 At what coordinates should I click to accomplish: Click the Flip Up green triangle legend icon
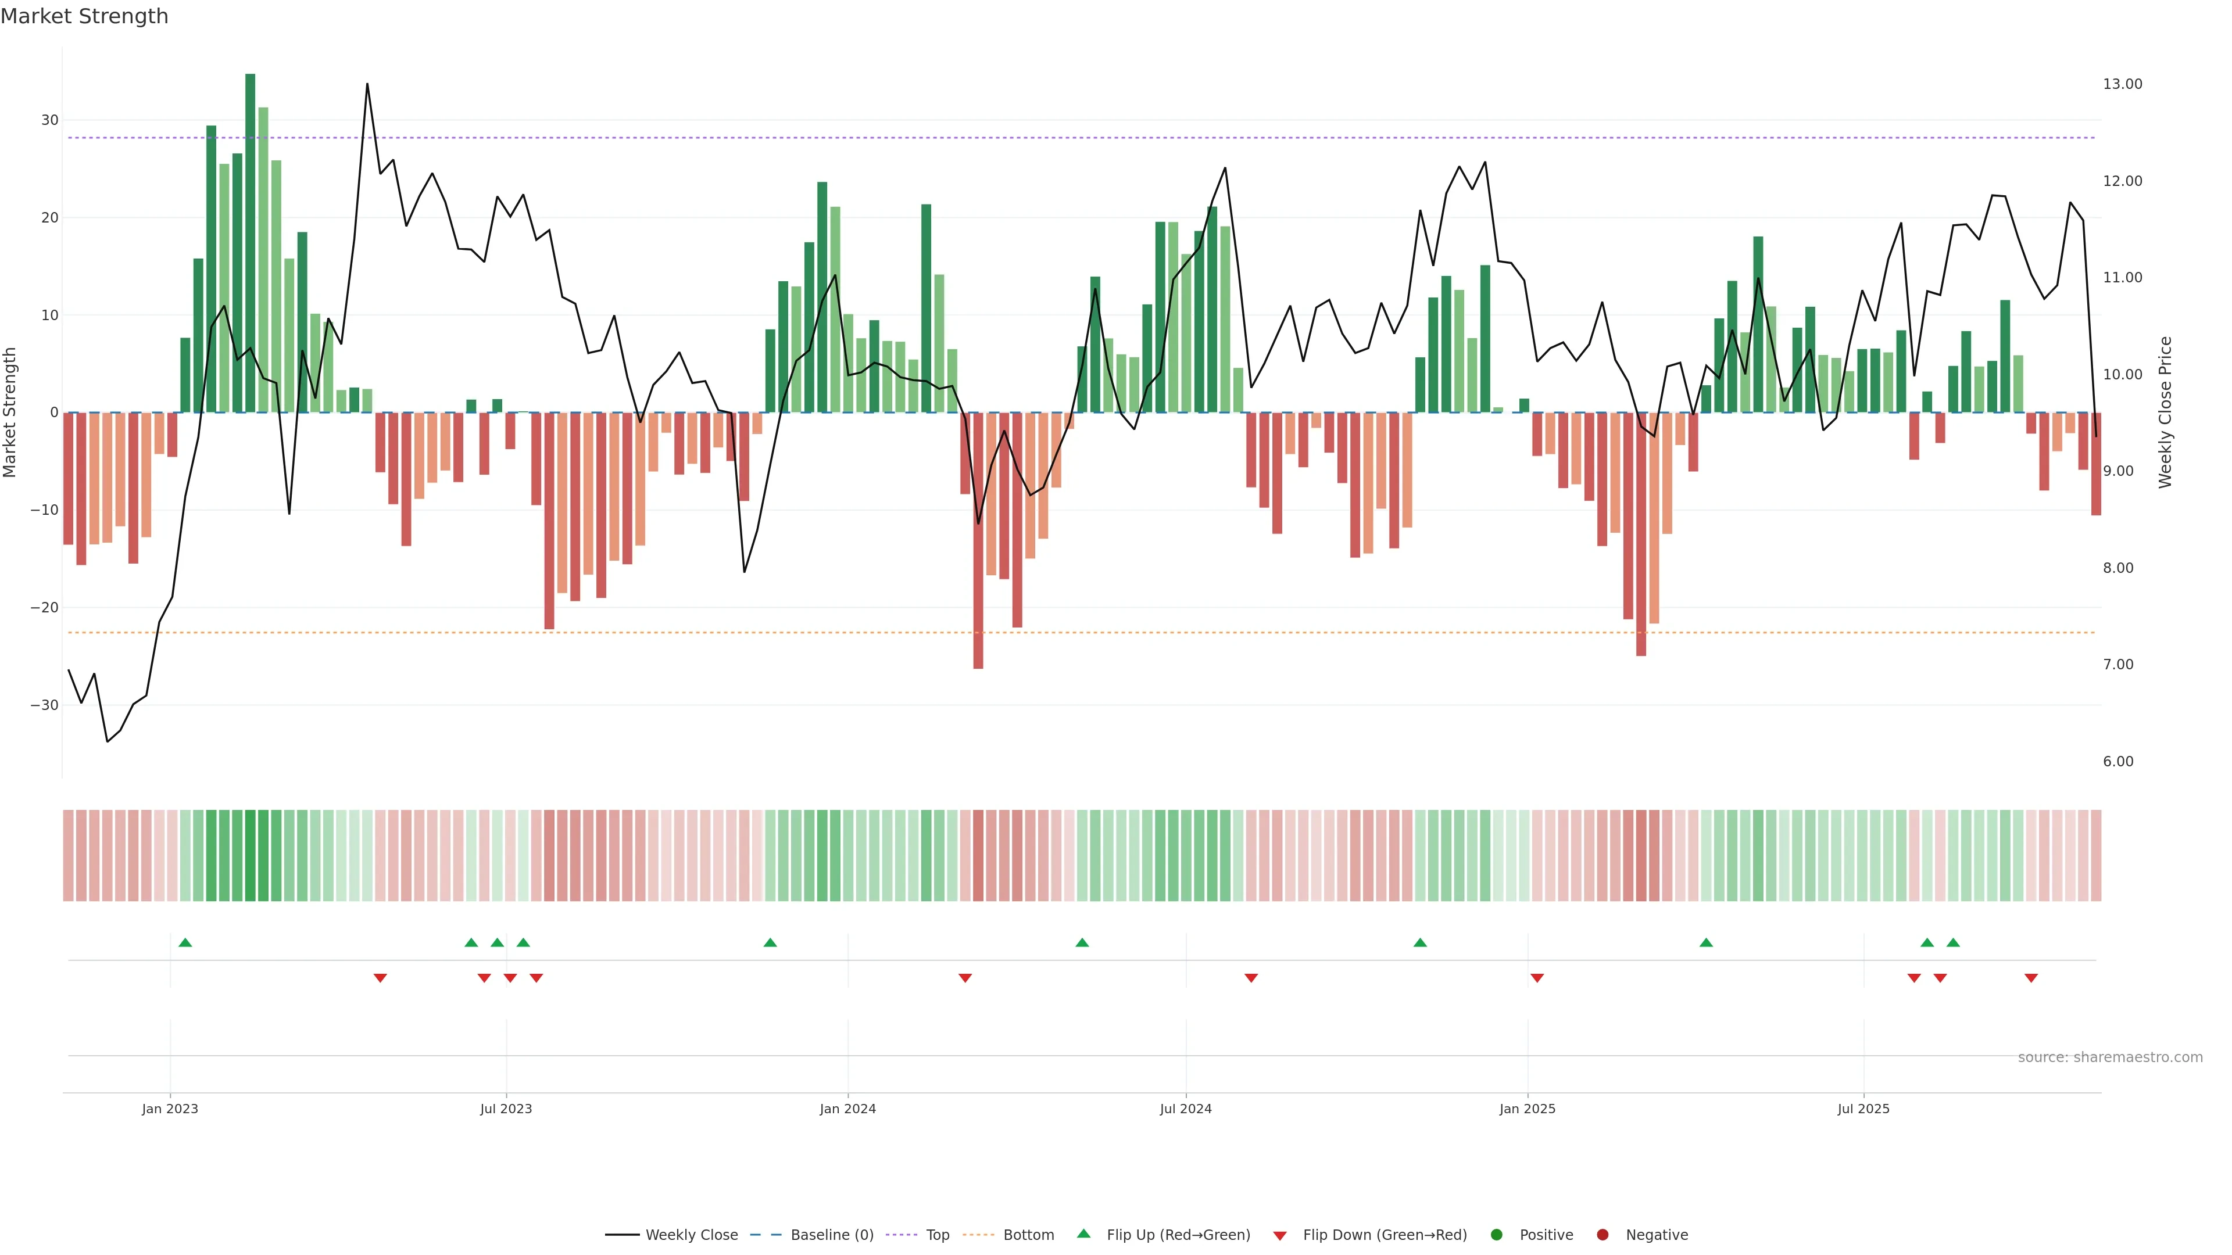[x=1083, y=1234]
